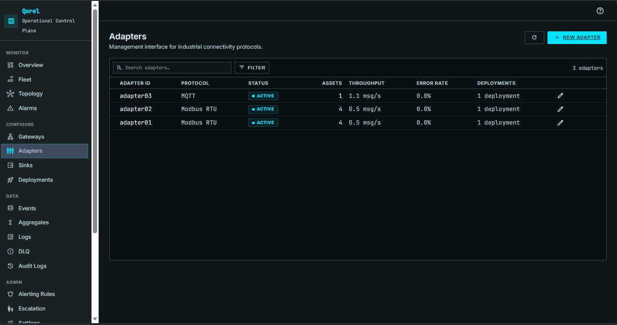Open the Filter options

252,68
